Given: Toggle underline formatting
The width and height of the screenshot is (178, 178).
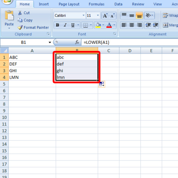Looking at the screenshot, I should (73, 25).
